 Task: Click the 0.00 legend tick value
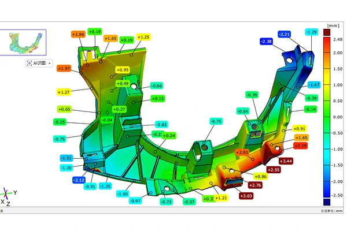[338, 117]
